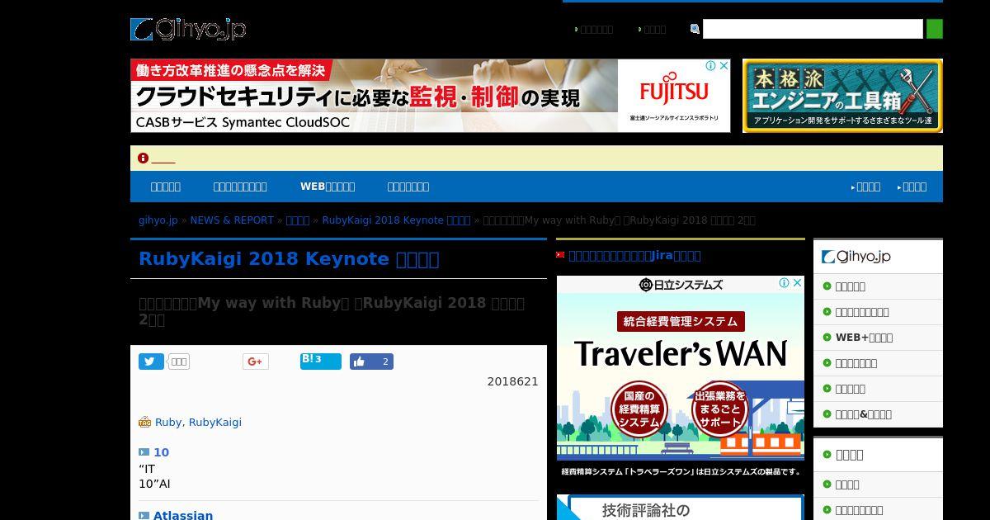Screen dimensions: 990x520
Task: Click the article title containing My way with Ruby
Action: point(332,311)
